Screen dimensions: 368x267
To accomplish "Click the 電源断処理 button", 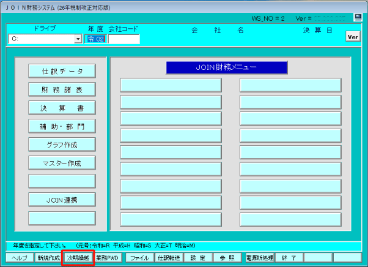I will click(260, 258).
